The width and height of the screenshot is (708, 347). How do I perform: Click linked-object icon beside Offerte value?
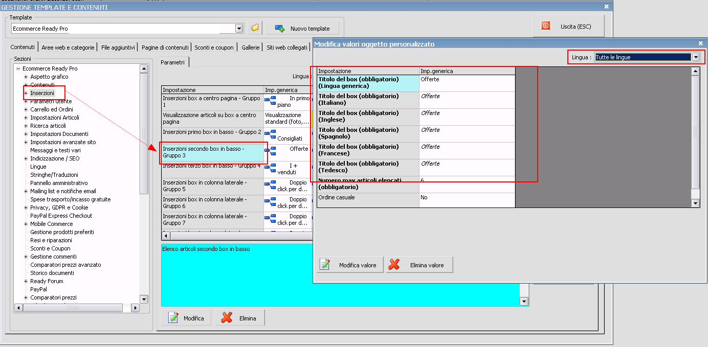point(271,151)
